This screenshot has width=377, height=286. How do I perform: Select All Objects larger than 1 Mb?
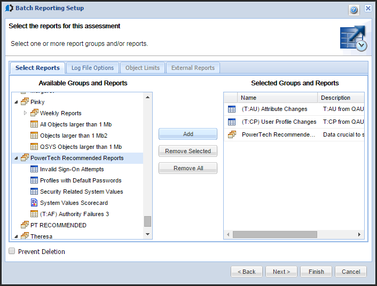(76, 124)
